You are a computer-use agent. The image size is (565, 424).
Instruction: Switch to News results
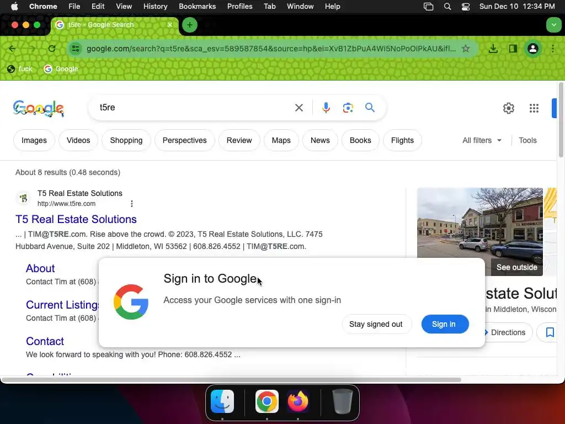320,140
